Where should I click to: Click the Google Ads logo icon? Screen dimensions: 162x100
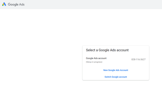4,4
